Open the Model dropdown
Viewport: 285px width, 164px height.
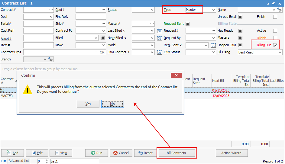click(152, 45)
